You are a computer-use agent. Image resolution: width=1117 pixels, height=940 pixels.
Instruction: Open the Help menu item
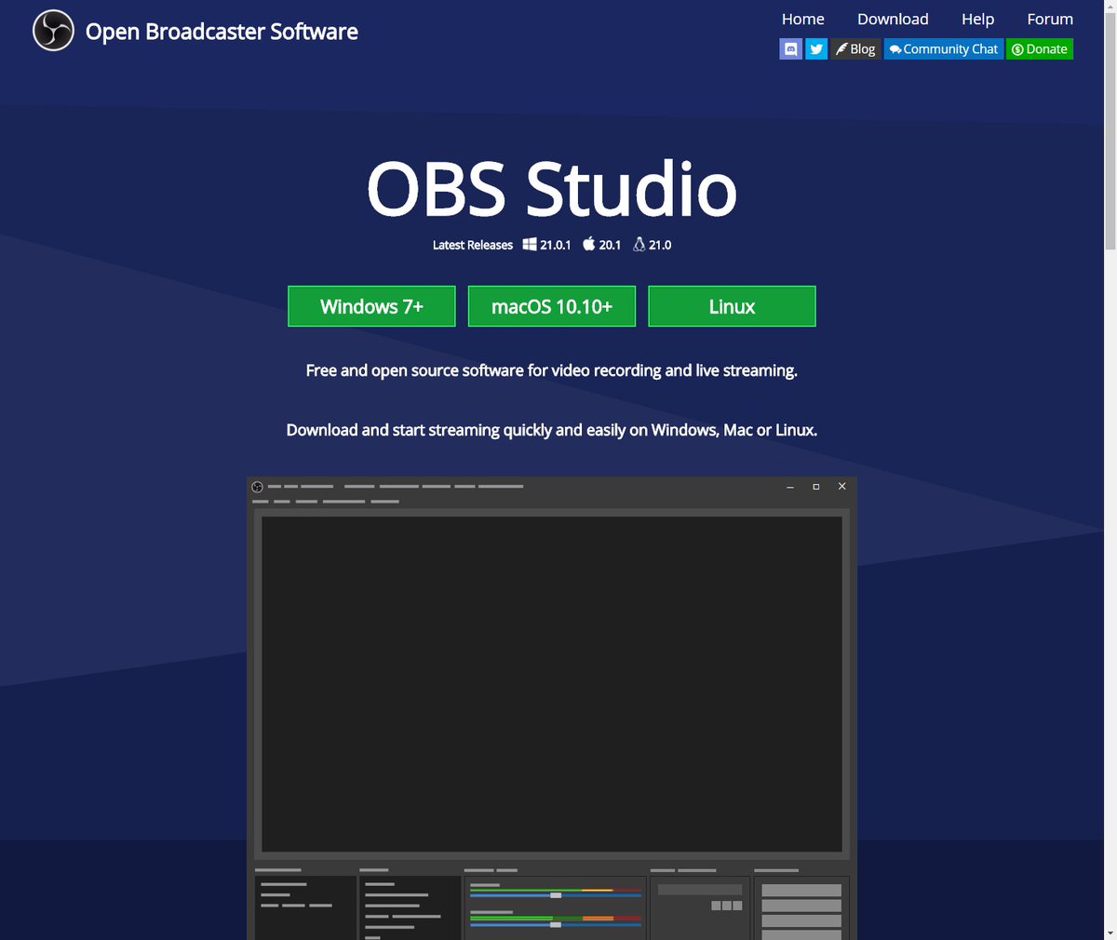point(977,19)
